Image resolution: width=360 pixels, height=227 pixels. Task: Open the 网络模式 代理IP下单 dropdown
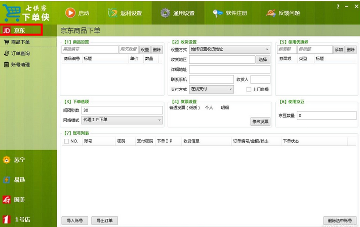click(122, 120)
